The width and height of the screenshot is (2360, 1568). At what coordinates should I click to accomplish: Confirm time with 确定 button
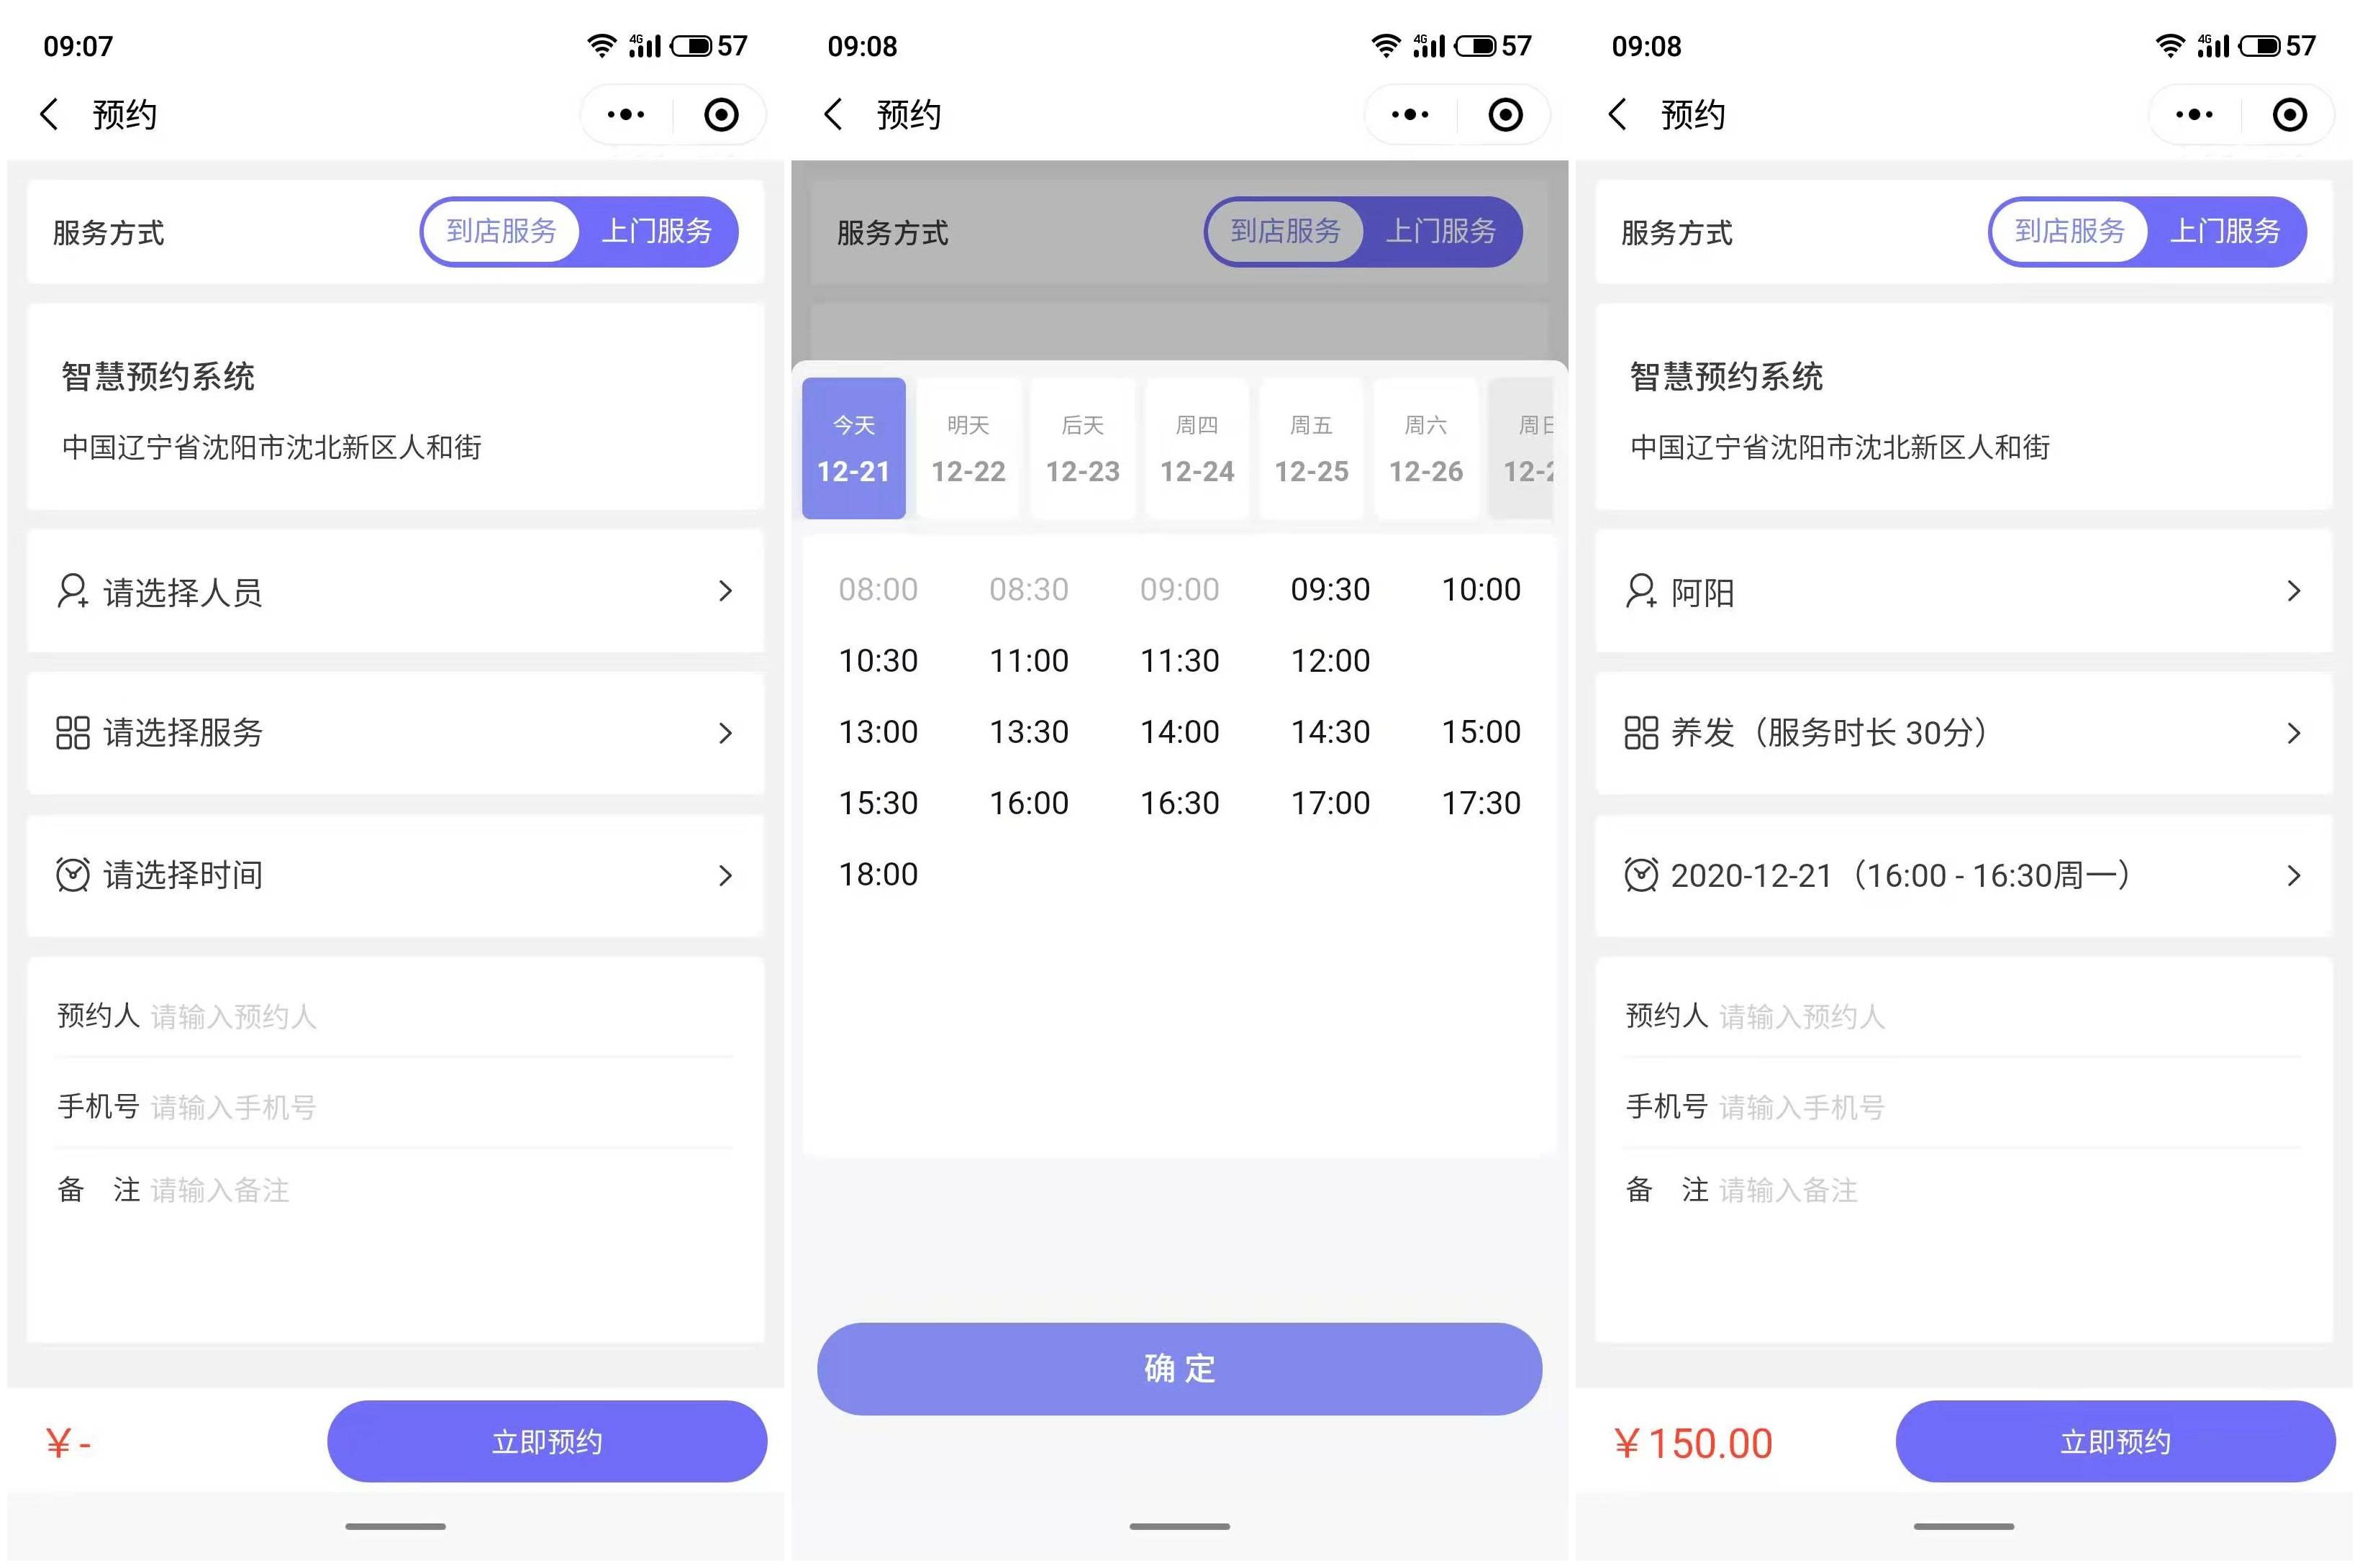pyautogui.click(x=1179, y=1368)
